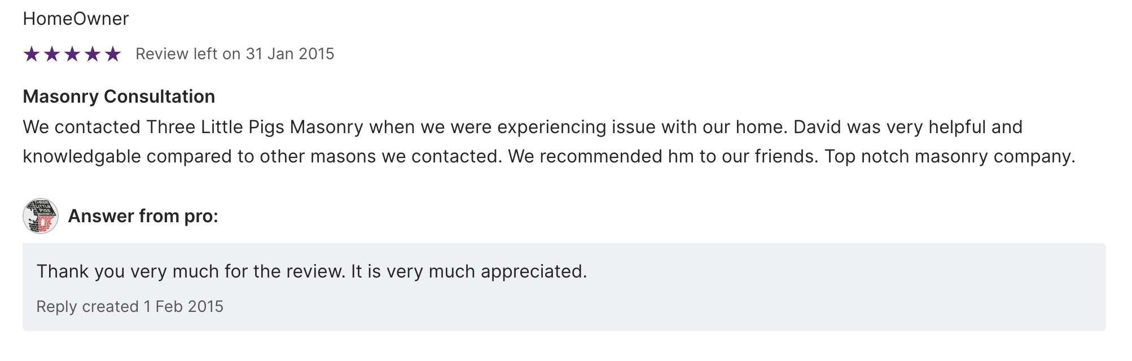Click the second purple rating star
The image size is (1132, 361).
(52, 54)
